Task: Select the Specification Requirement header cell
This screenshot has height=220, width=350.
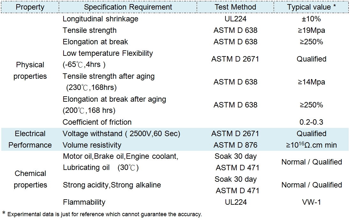Action: (128, 7)
